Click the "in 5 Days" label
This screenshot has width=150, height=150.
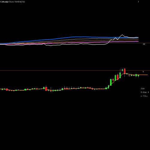[144, 96]
